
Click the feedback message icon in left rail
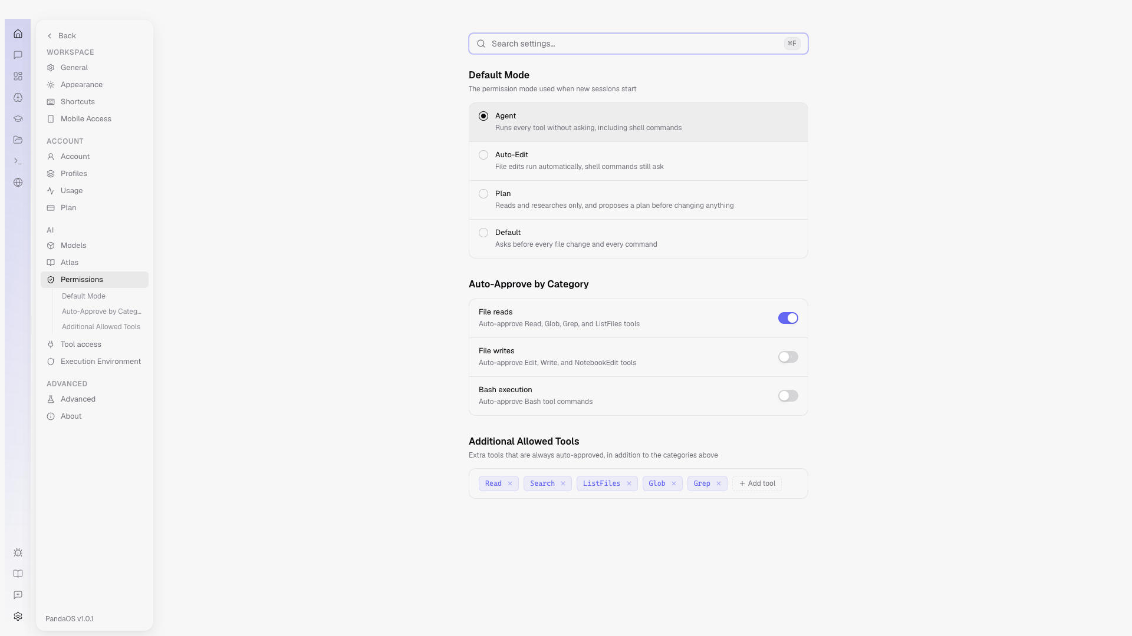[x=18, y=595]
